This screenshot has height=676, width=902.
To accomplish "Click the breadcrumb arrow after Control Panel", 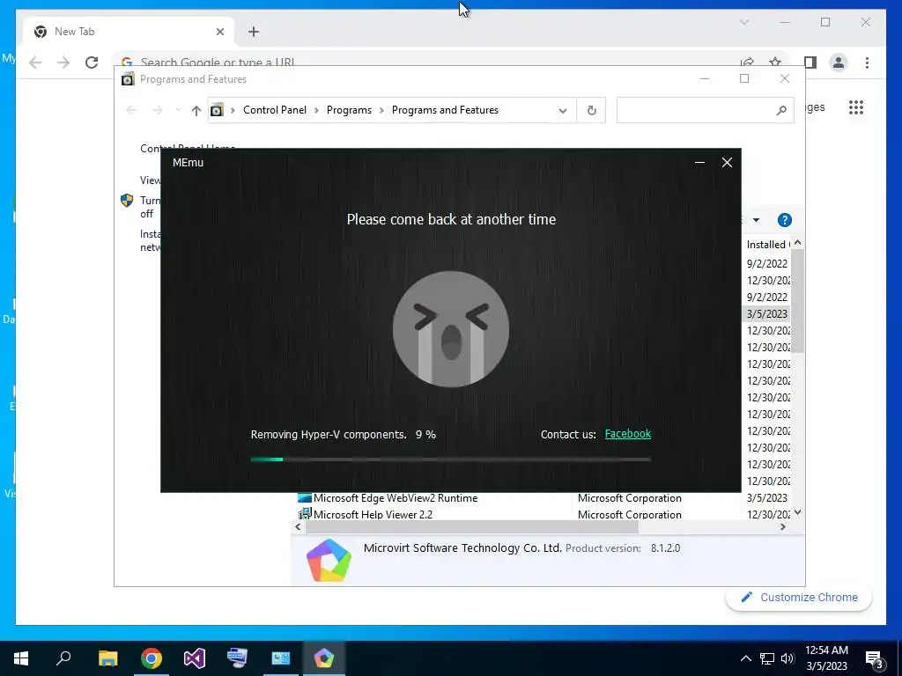I will click(316, 110).
